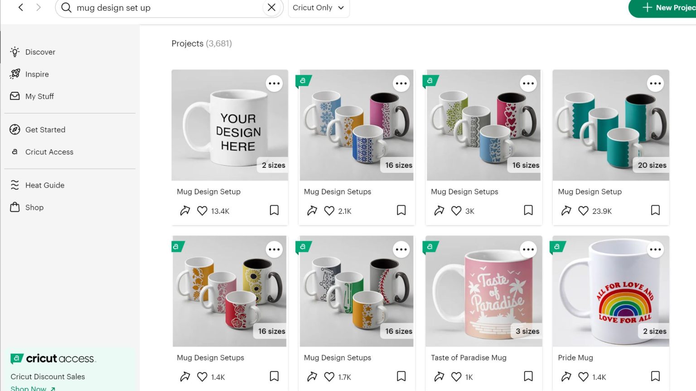Bookmark the Taste of Paradise Mug
Image resolution: width=696 pixels, height=391 pixels.
(528, 376)
